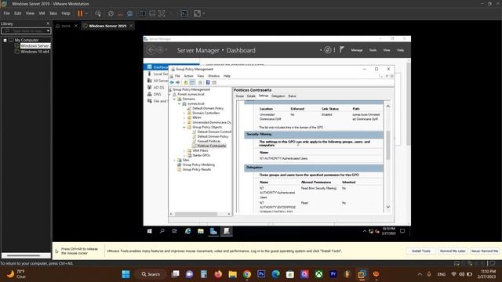The width and height of the screenshot is (502, 282).
Task: Expand the Starter GPOs node
Action: (x=184, y=155)
